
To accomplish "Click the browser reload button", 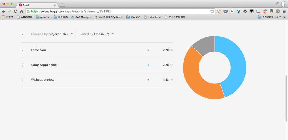I will [x=16, y=11].
